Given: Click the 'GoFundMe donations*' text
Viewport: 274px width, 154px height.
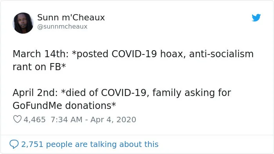Looking at the screenshot, I should (x=64, y=105).
